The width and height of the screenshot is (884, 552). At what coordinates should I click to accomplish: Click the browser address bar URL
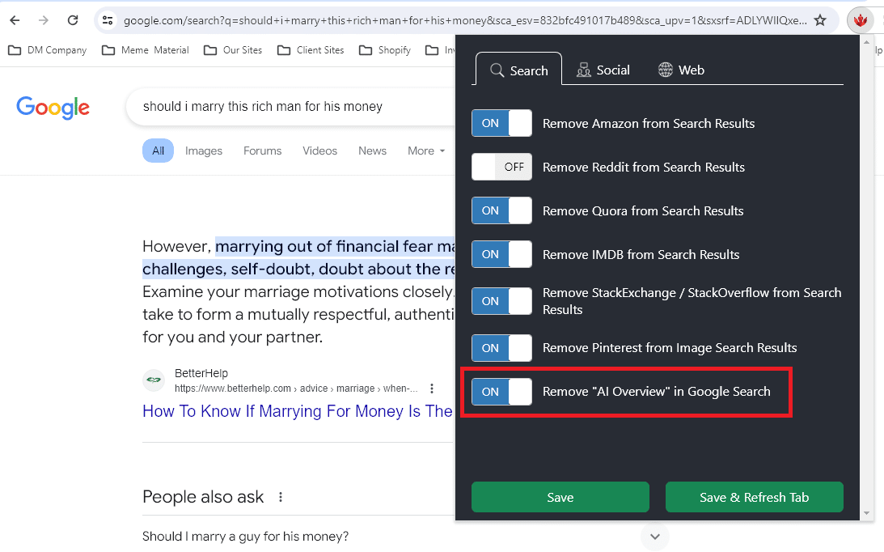point(465,20)
